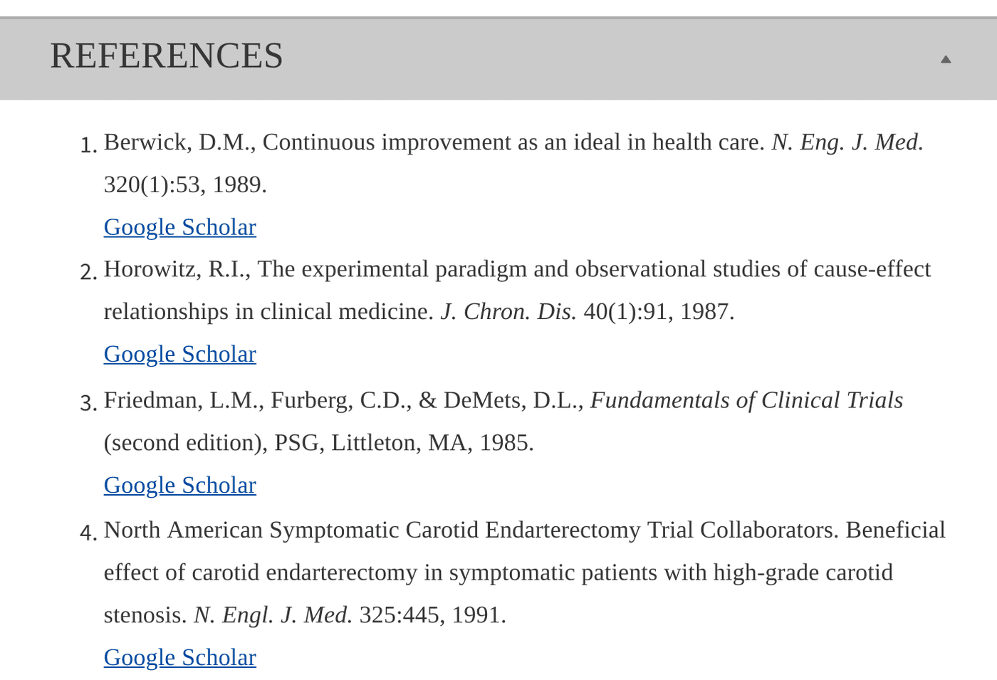Click the gray REFERENCES header bar
This screenshot has height=680, width=997.
coord(499,58)
